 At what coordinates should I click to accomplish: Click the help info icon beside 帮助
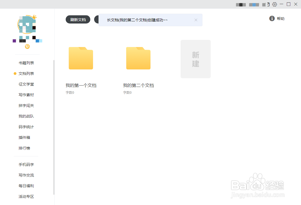tap(271, 18)
